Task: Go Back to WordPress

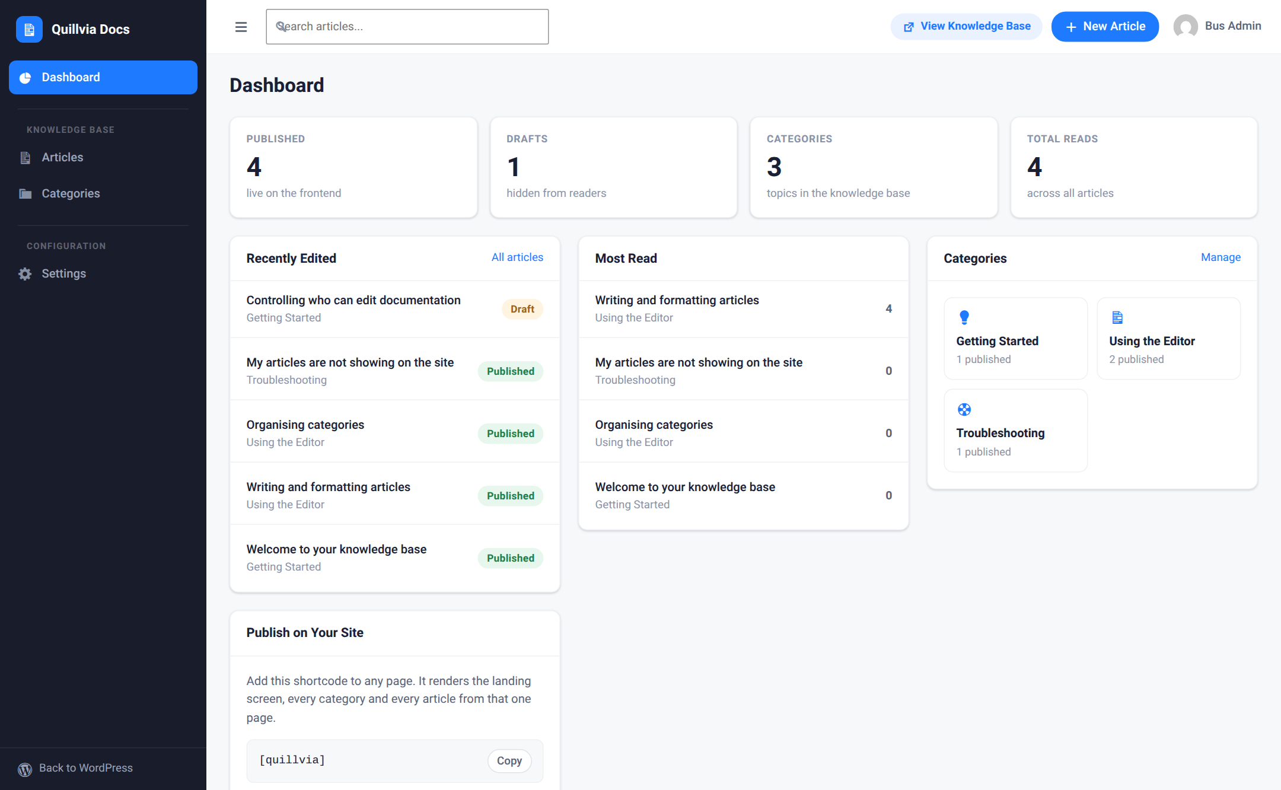Action: 75,768
